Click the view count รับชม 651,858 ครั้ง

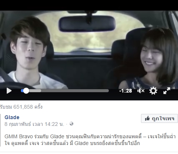click(21, 107)
